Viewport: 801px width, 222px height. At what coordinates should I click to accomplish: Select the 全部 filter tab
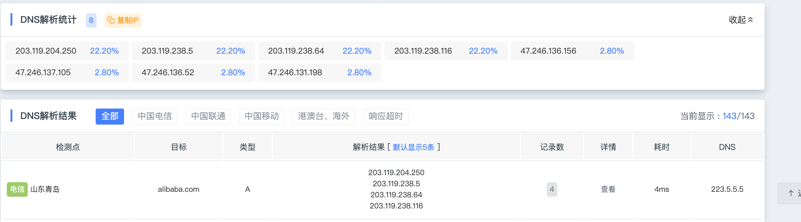pos(110,116)
